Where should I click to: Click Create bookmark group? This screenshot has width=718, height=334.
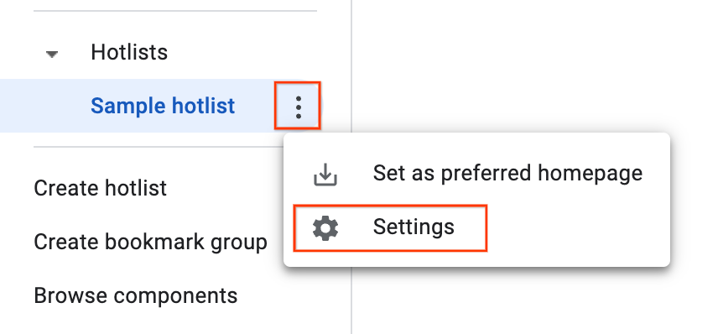(x=151, y=243)
